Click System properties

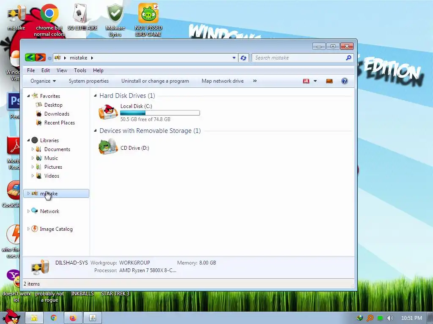(x=89, y=81)
